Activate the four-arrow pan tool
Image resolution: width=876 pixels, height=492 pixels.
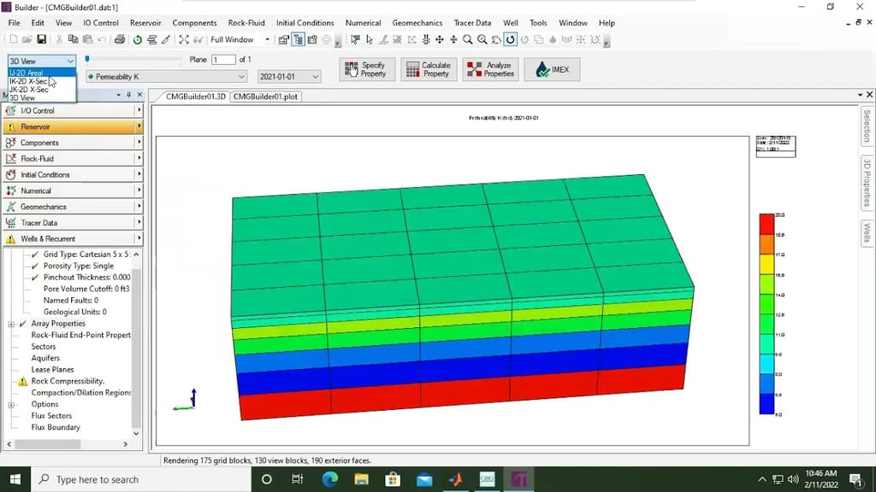[440, 39]
